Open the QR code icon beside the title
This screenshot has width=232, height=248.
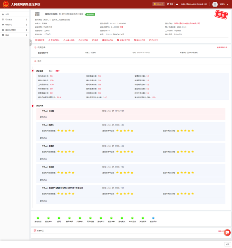[x=37, y=14]
